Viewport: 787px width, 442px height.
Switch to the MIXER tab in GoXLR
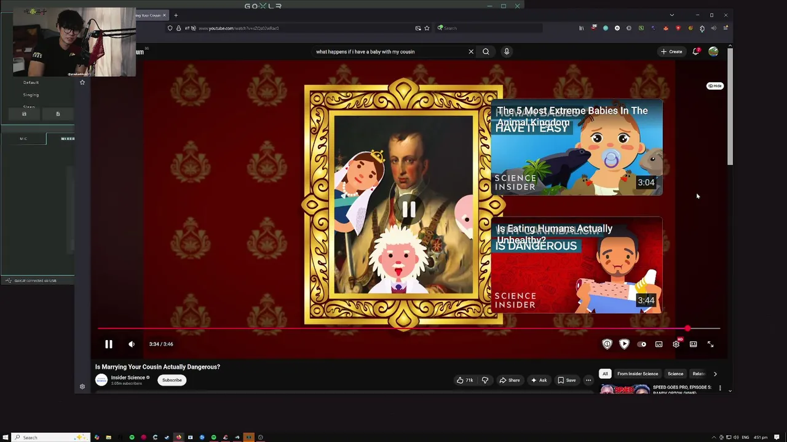coord(68,139)
